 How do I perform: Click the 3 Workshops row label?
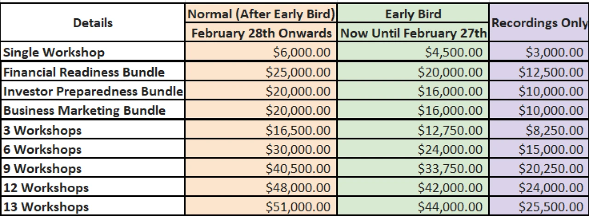[x=42, y=130]
